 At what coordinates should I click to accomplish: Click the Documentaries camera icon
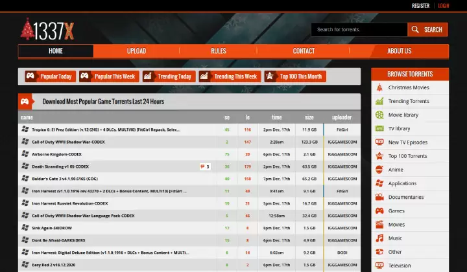[x=379, y=197]
